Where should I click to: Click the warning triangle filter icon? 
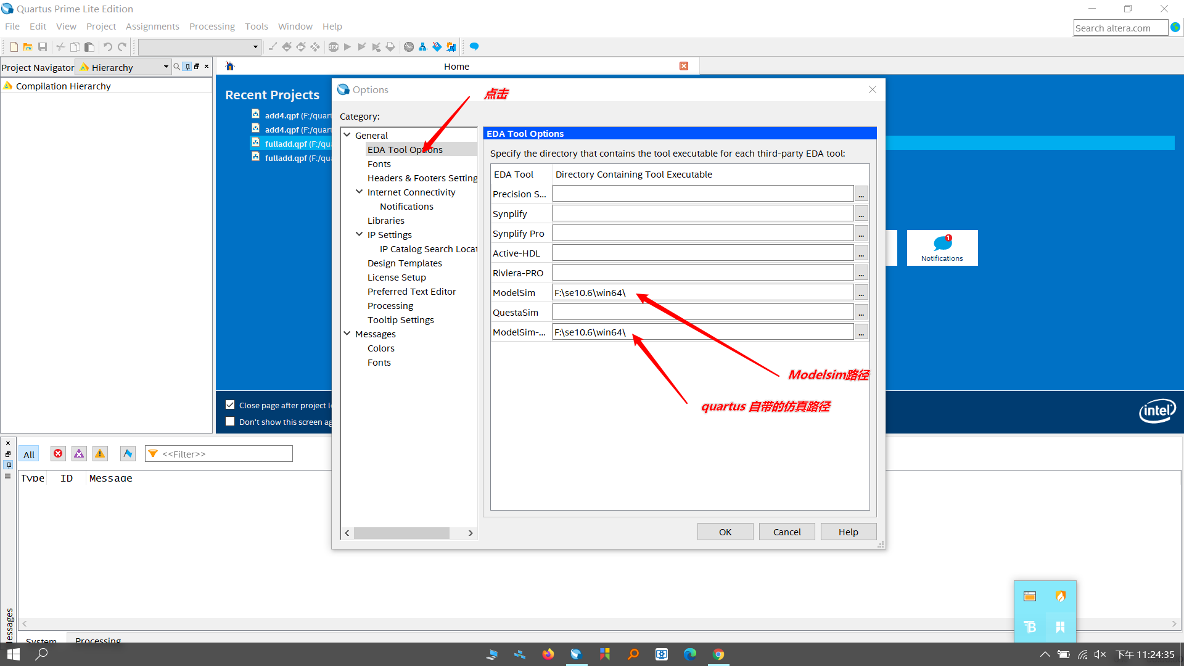click(x=100, y=454)
